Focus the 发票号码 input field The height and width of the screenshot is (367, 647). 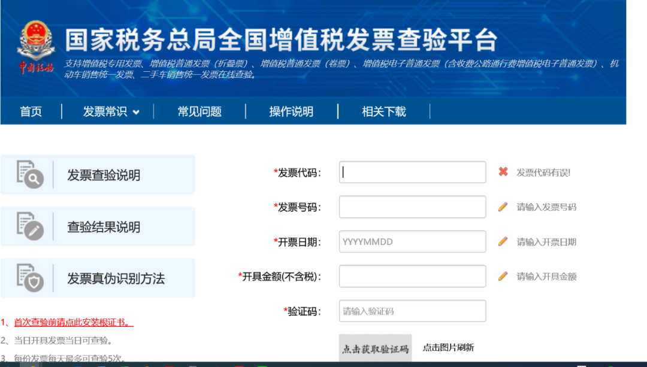pyautogui.click(x=413, y=207)
